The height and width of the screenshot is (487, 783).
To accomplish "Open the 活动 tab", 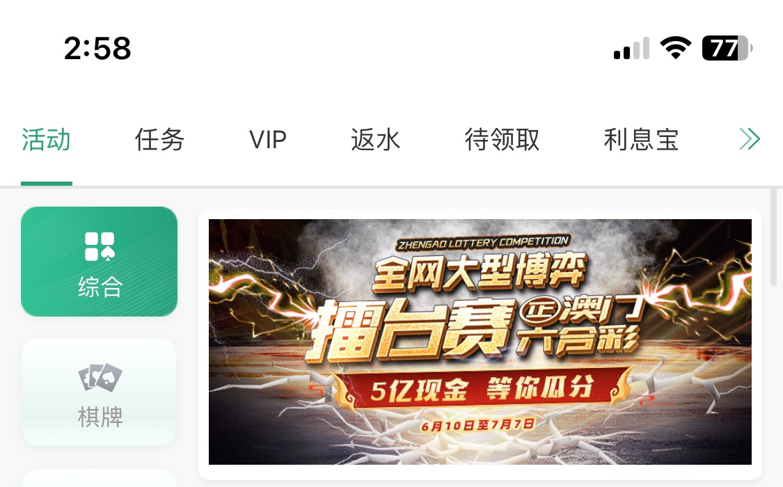I will 46,139.
